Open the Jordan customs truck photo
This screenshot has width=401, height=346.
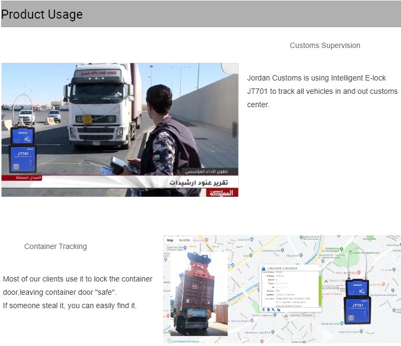[x=120, y=130]
